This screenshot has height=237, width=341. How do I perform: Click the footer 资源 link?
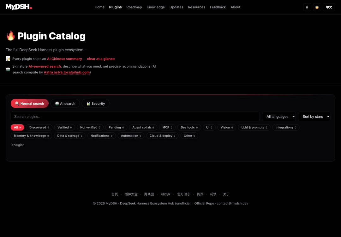point(200,194)
